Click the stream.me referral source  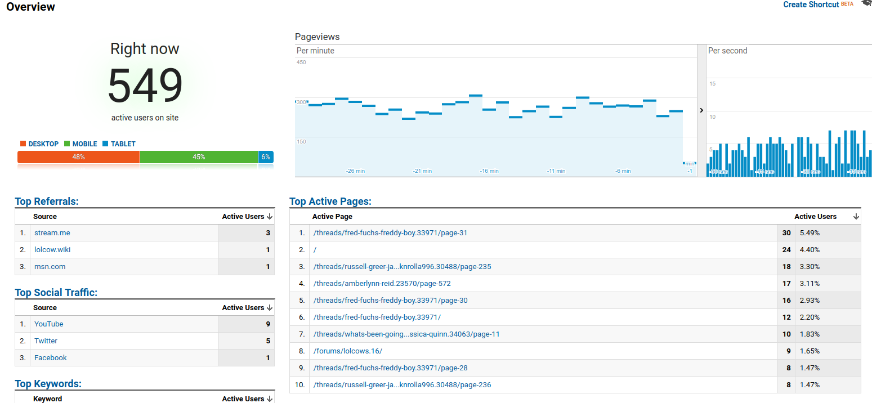pyautogui.click(x=52, y=233)
